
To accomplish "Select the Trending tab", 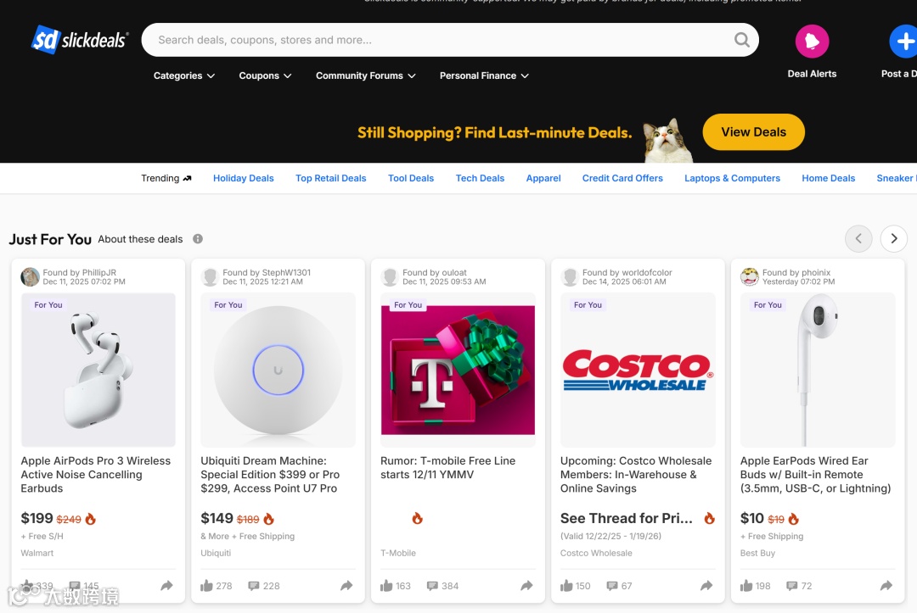I will click(166, 178).
